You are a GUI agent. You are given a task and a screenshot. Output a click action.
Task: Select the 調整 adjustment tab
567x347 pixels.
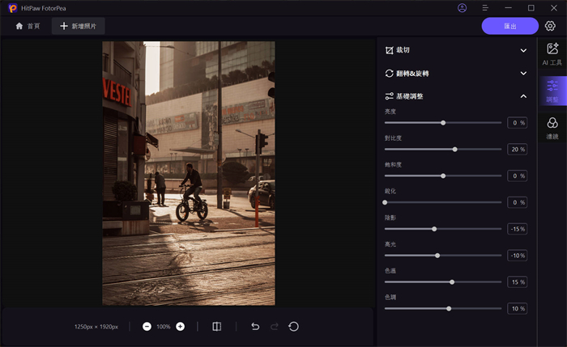[x=552, y=90]
